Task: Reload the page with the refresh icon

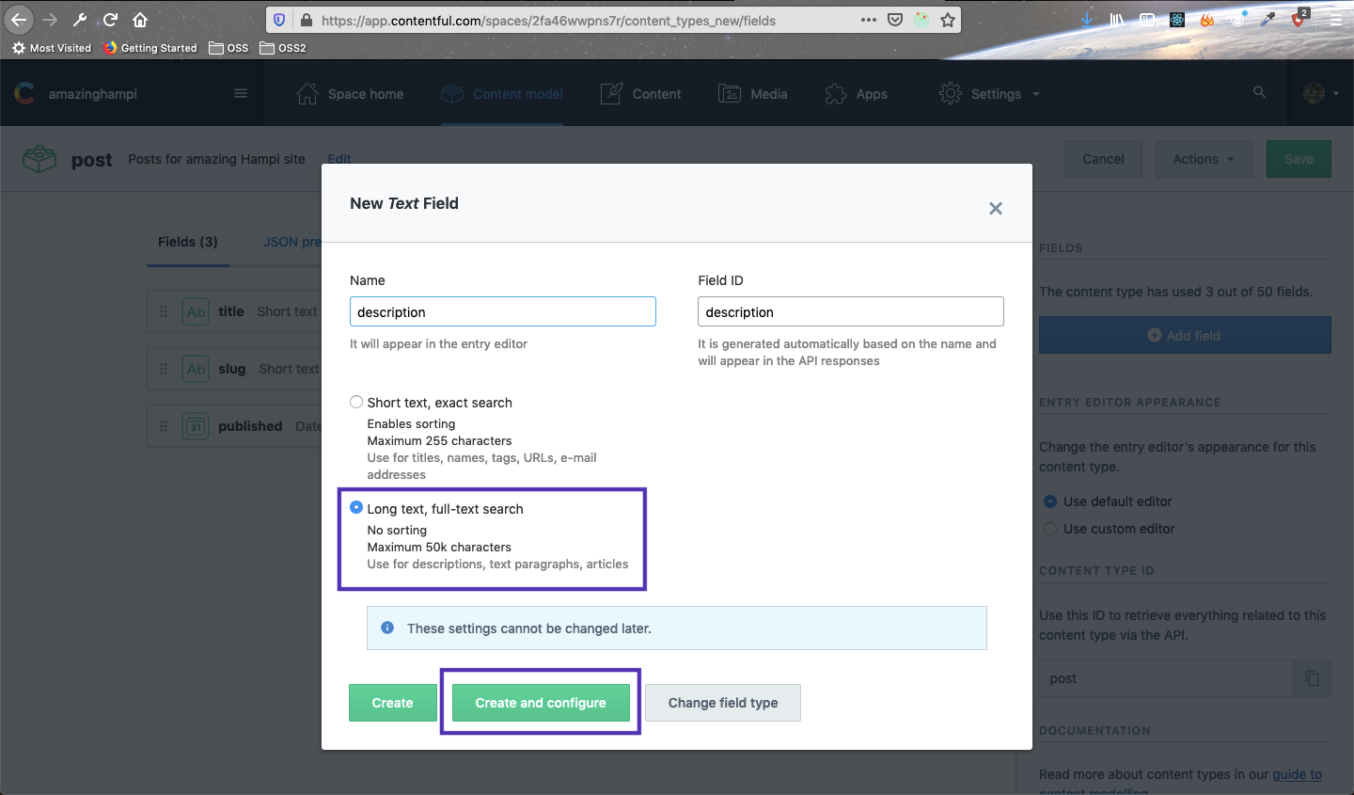Action: tap(110, 20)
